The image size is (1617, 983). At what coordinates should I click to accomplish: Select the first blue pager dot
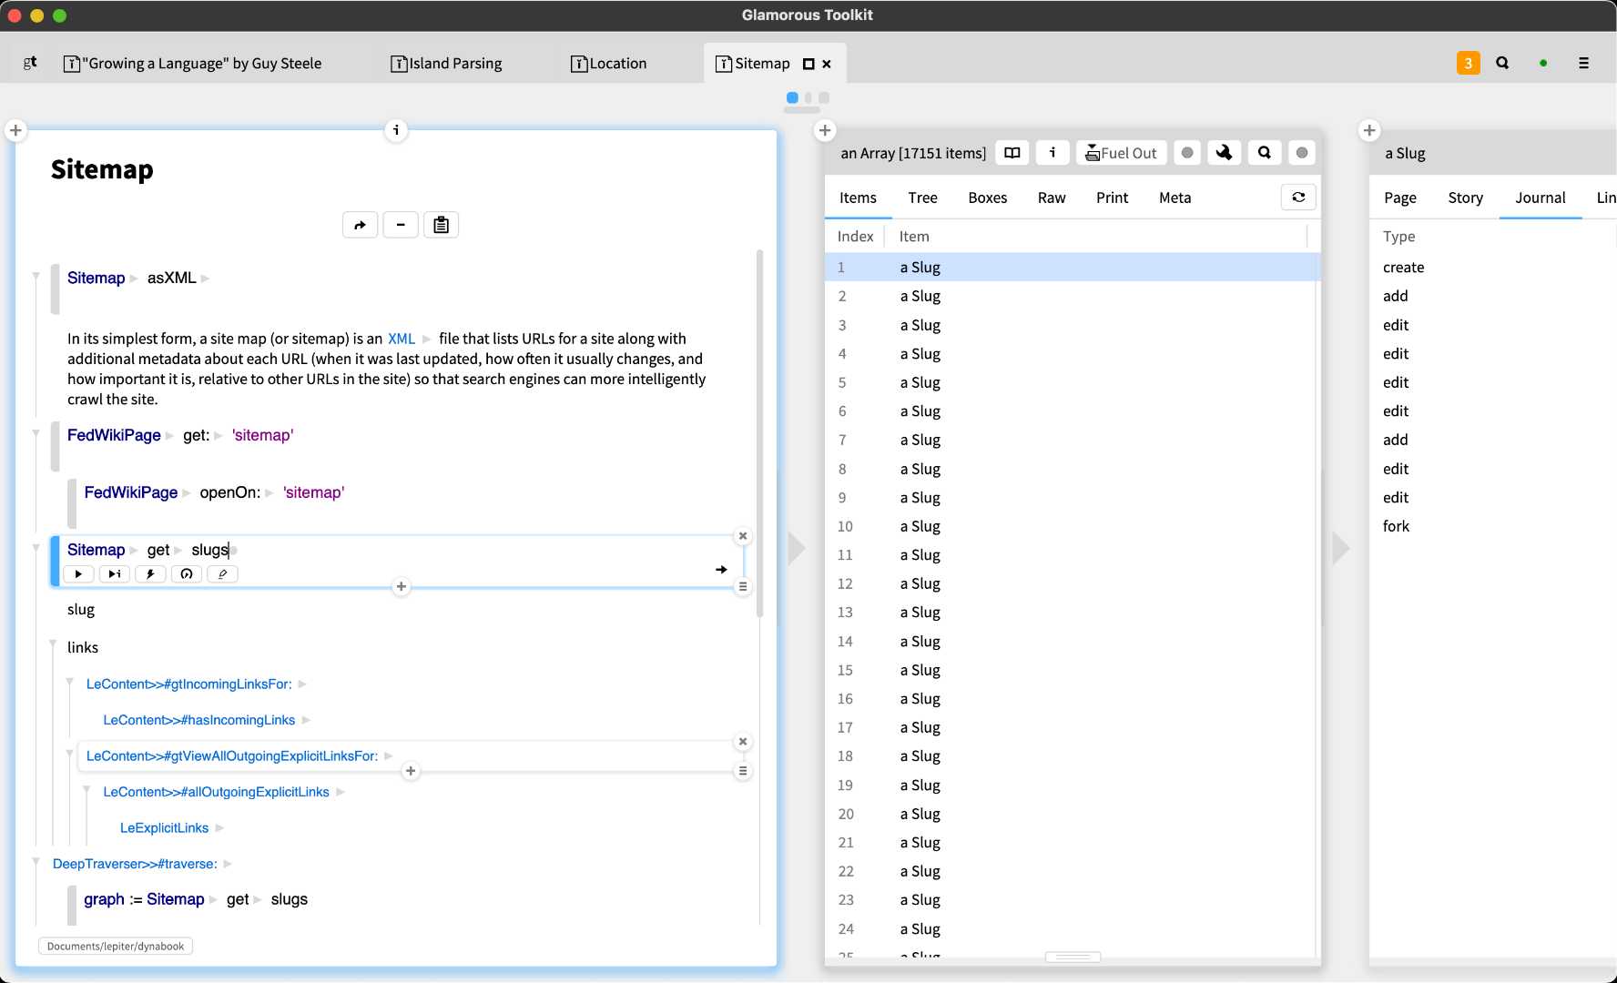[x=792, y=97]
